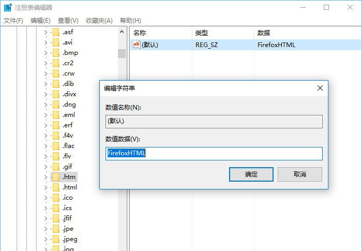Click the .ico folder icon
The image size is (362, 251).
(56, 198)
